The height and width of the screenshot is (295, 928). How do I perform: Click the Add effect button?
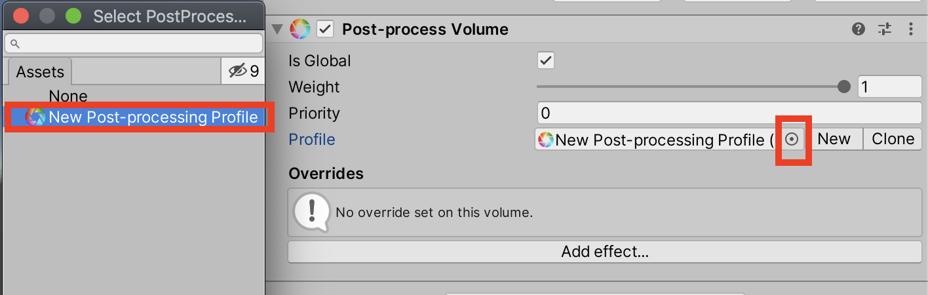604,252
